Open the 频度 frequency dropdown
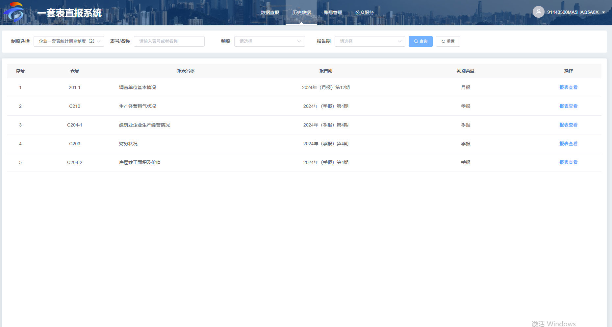This screenshot has width=612, height=327. coord(269,41)
